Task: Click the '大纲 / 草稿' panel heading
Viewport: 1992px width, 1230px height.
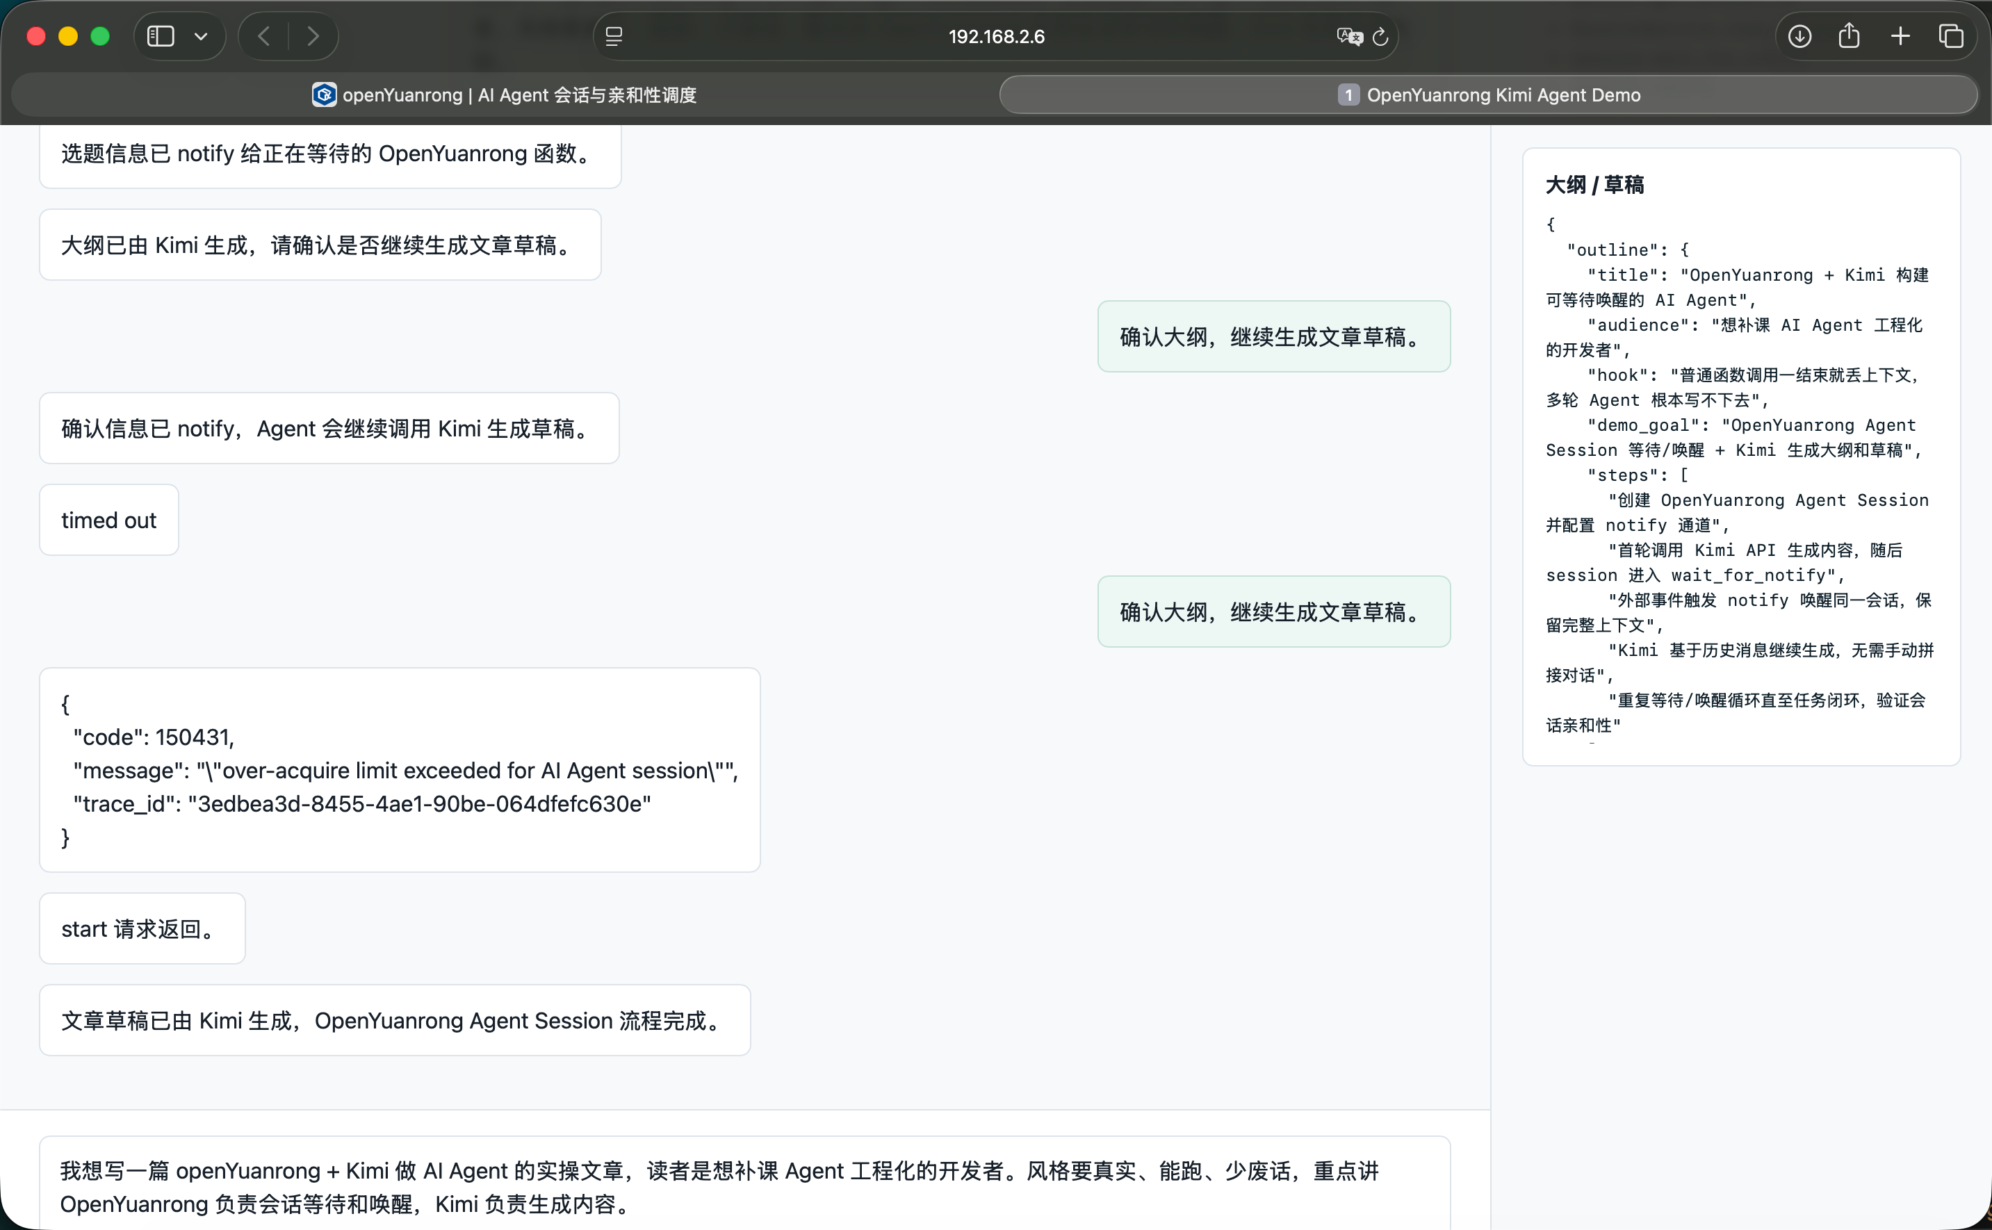Action: [x=1594, y=185]
